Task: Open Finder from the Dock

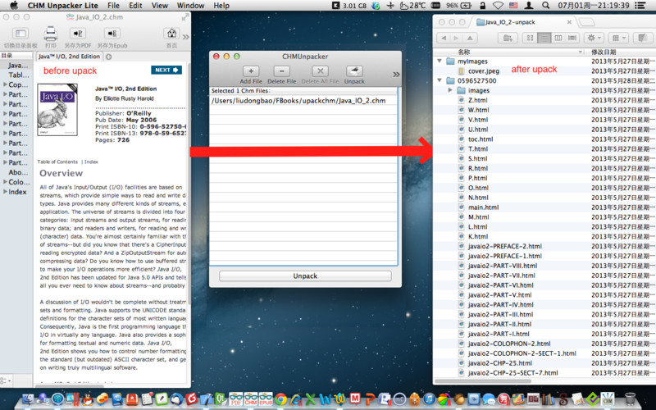Action: (28, 399)
